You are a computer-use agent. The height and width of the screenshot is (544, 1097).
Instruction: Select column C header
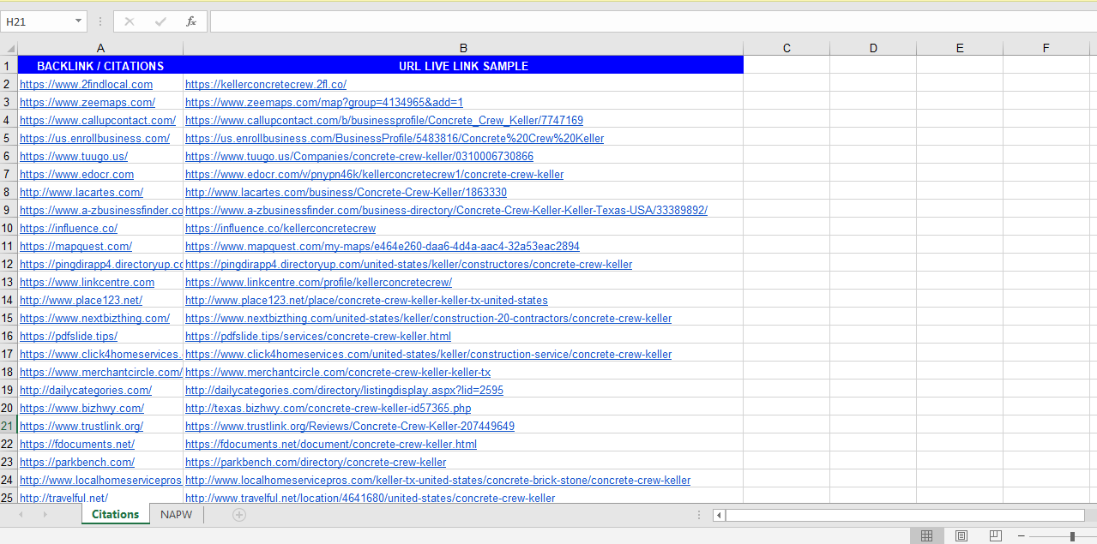click(787, 48)
